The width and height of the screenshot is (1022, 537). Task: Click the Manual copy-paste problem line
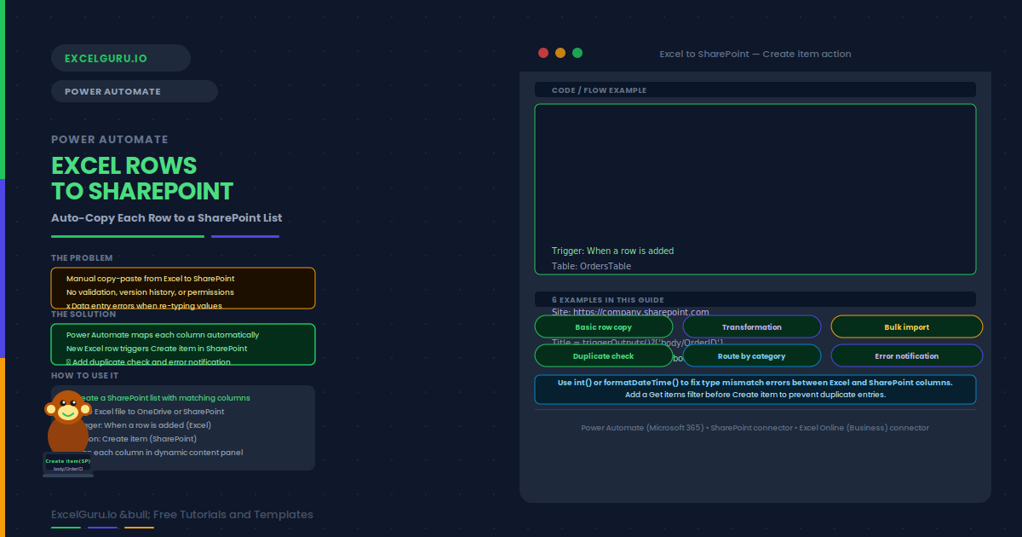(151, 279)
